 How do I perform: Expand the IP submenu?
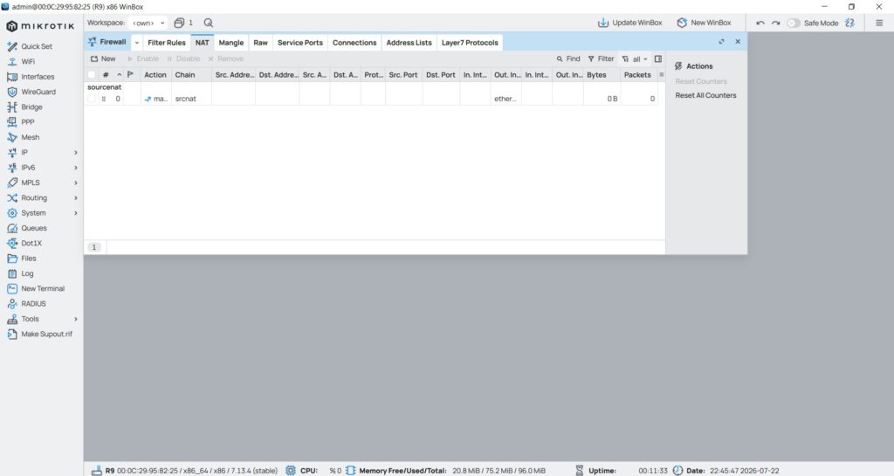click(76, 152)
